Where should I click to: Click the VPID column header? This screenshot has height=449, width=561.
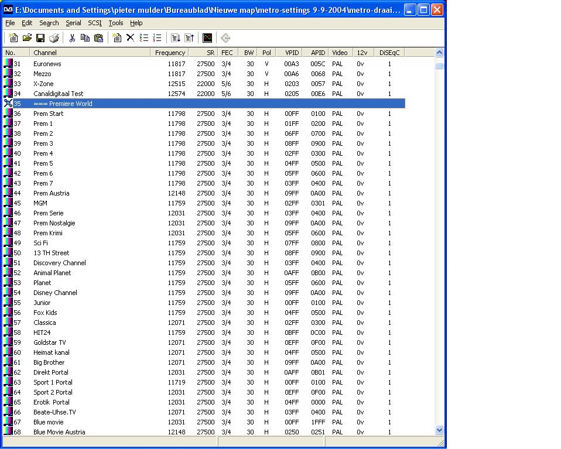point(289,53)
